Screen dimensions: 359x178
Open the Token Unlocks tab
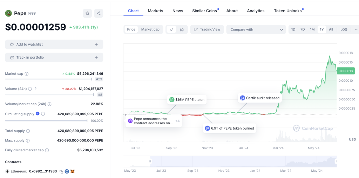(288, 11)
